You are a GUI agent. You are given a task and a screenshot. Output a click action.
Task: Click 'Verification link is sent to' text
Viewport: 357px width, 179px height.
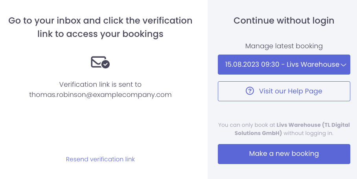point(100,84)
